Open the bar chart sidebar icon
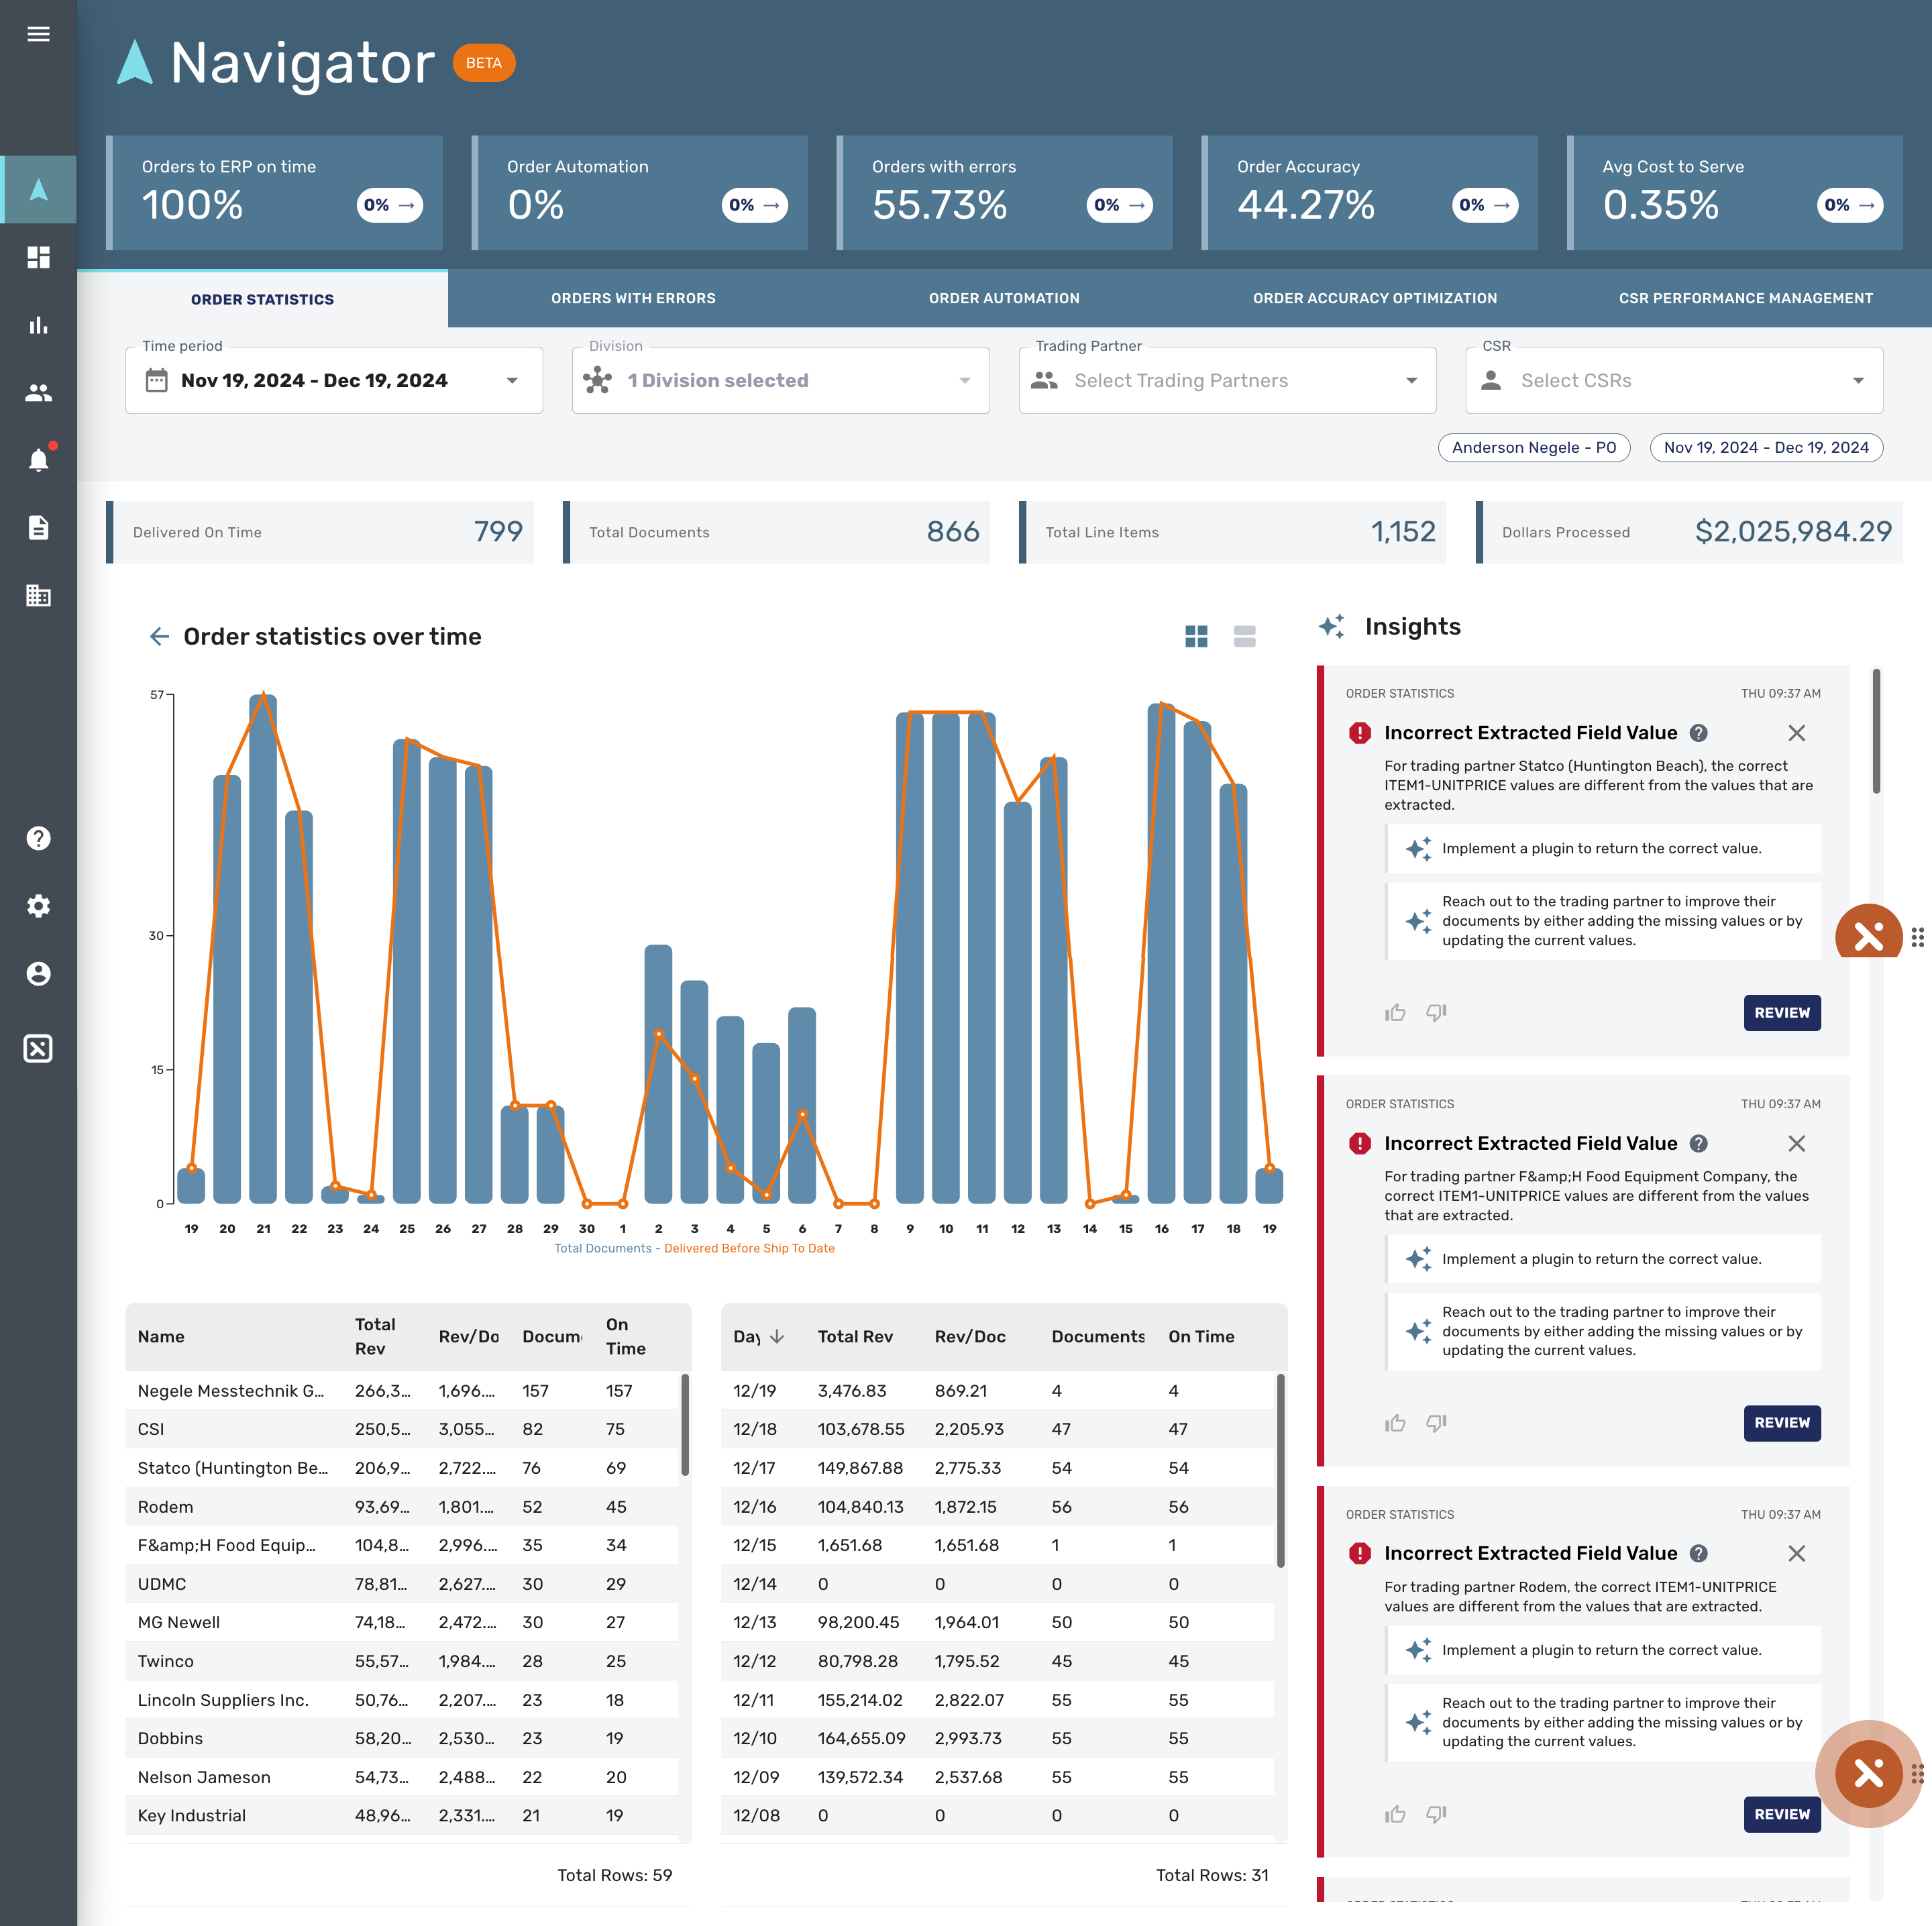 pos(38,325)
